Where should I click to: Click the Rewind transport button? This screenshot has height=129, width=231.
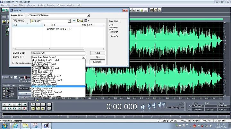tap(10, 109)
